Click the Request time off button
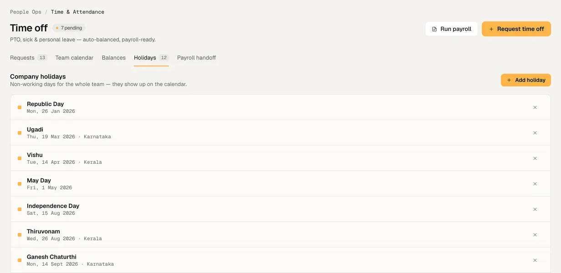 click(516, 29)
